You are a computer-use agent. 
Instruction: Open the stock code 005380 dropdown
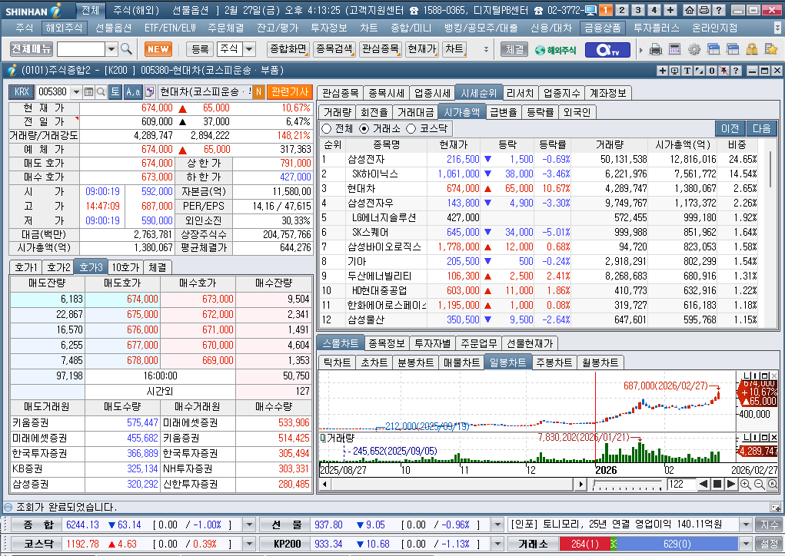(76, 91)
